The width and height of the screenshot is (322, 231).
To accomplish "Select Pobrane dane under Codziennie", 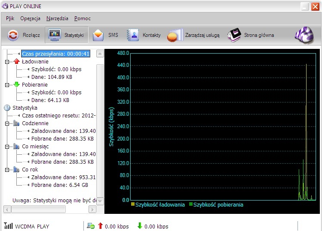I will pyautogui.click(x=62, y=139).
